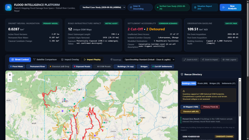Open the Situation Report (A4)
This screenshot has height=140, width=249.
pyautogui.click(x=205, y=7)
